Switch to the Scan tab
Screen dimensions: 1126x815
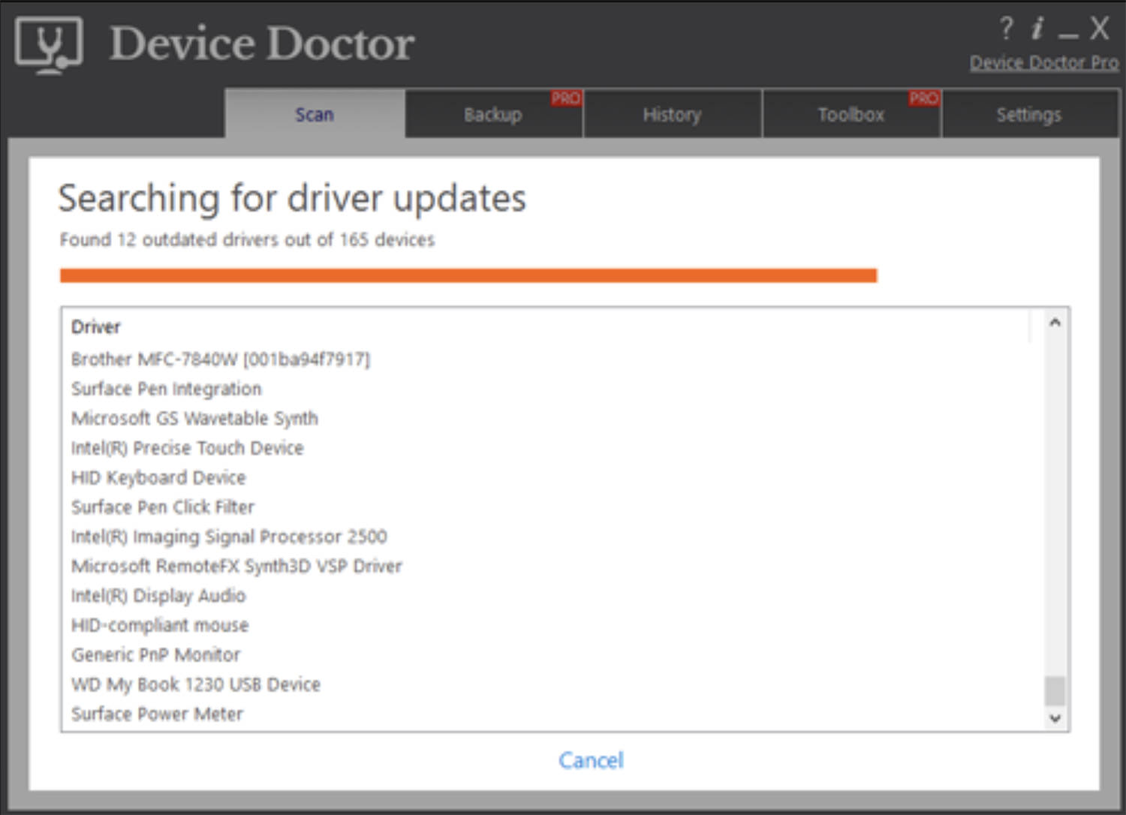pos(315,114)
